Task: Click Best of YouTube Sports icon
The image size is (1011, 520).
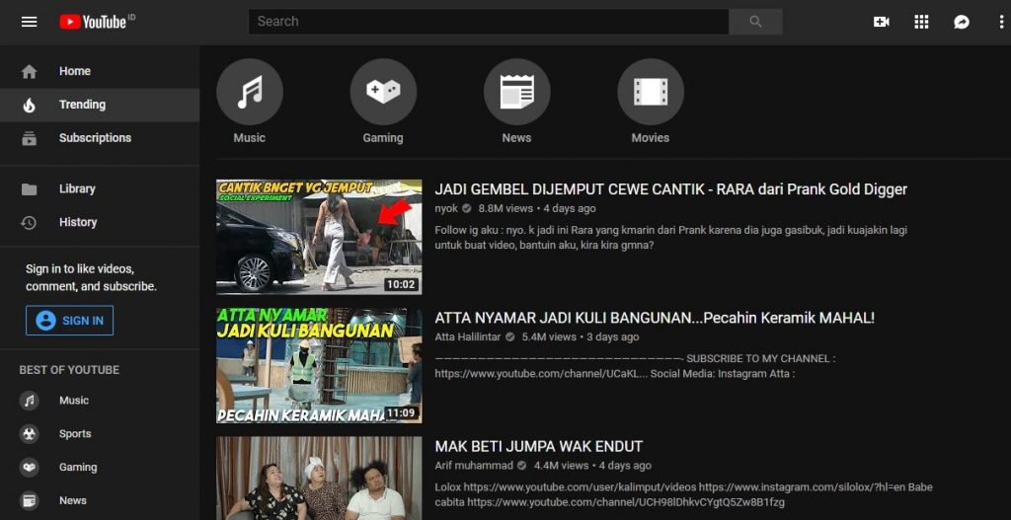Action: [29, 434]
